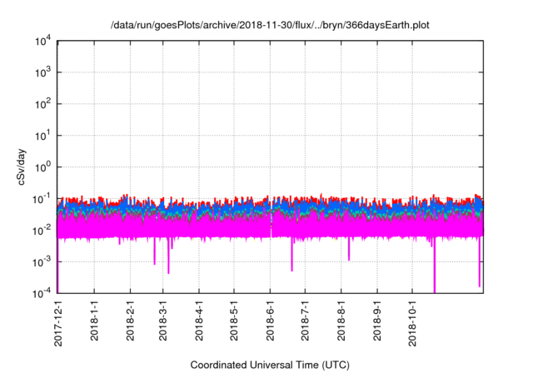Select the 2018-10-1 date tick label

(x=411, y=322)
